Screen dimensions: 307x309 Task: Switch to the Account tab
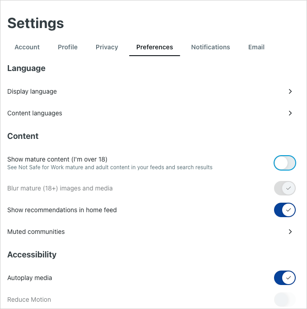(27, 47)
